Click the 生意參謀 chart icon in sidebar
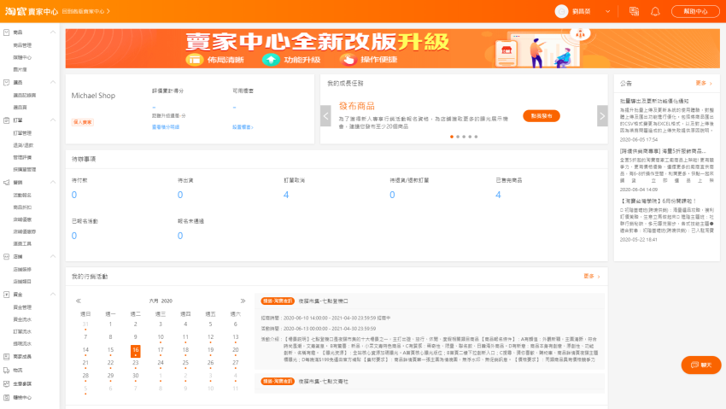This screenshot has width=726, height=409. coord(7,383)
